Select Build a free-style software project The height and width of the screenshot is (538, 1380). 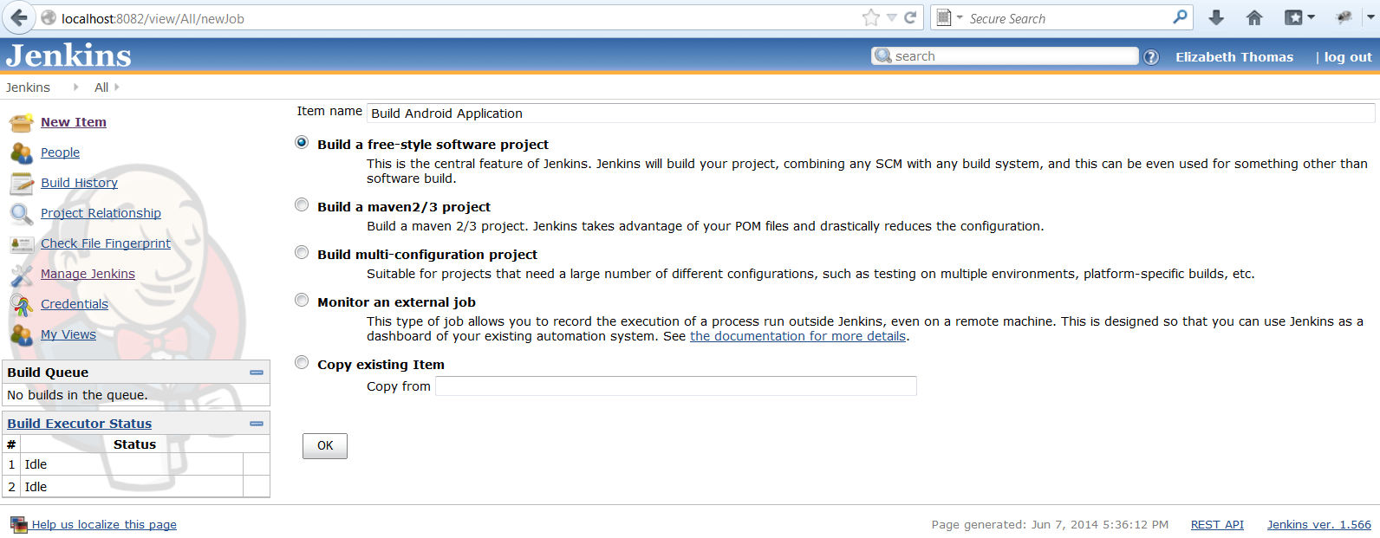click(x=302, y=142)
